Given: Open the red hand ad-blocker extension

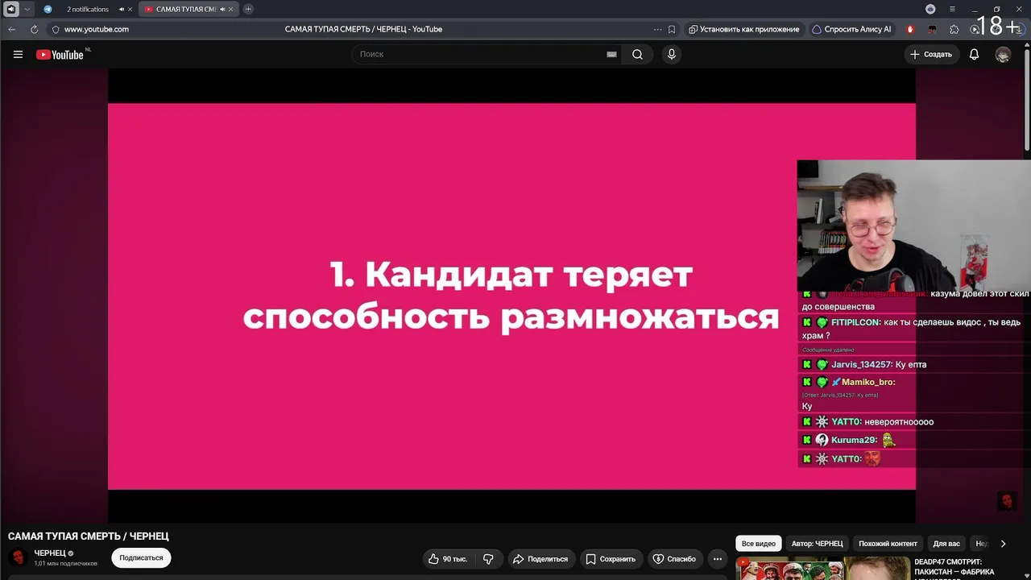Looking at the screenshot, I should tap(910, 29).
